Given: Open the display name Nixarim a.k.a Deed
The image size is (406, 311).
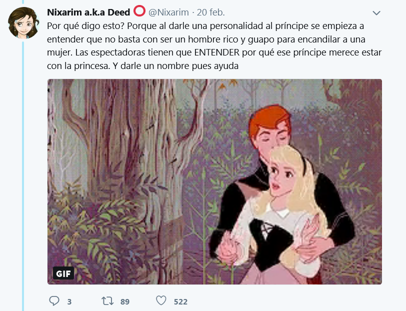Looking at the screenshot, I should pyautogui.click(x=88, y=12).
